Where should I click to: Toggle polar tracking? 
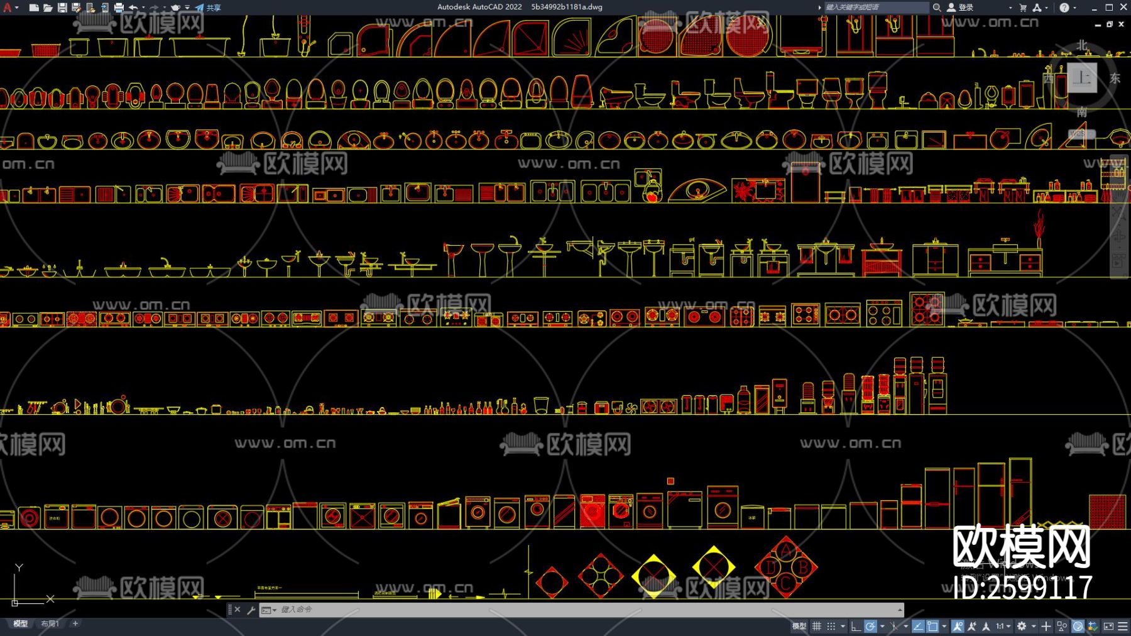click(870, 626)
